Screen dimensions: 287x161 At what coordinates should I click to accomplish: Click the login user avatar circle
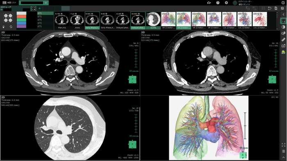(235, 3)
